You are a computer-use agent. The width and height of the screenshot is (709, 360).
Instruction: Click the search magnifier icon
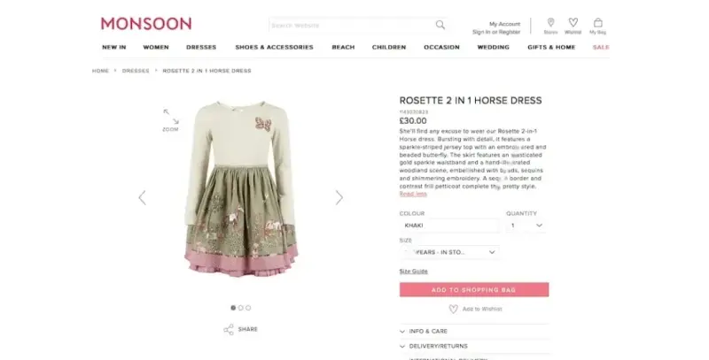point(440,25)
